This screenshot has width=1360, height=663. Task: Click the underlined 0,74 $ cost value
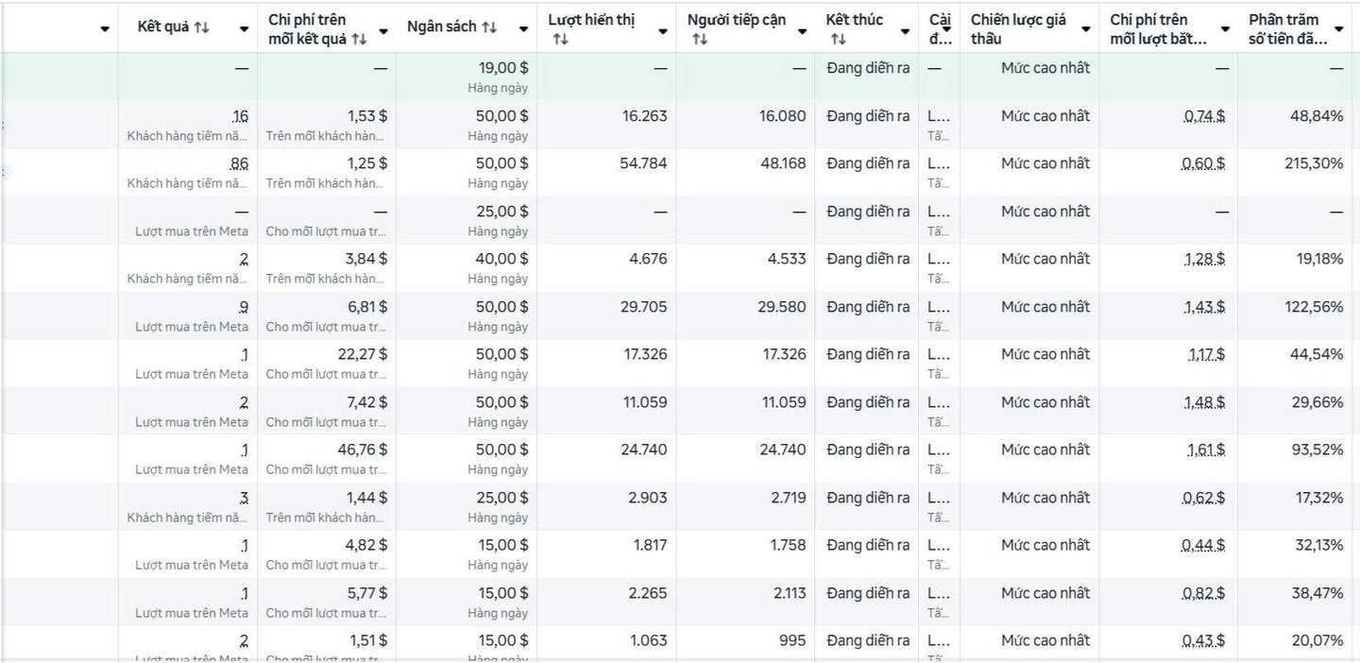tap(1204, 116)
